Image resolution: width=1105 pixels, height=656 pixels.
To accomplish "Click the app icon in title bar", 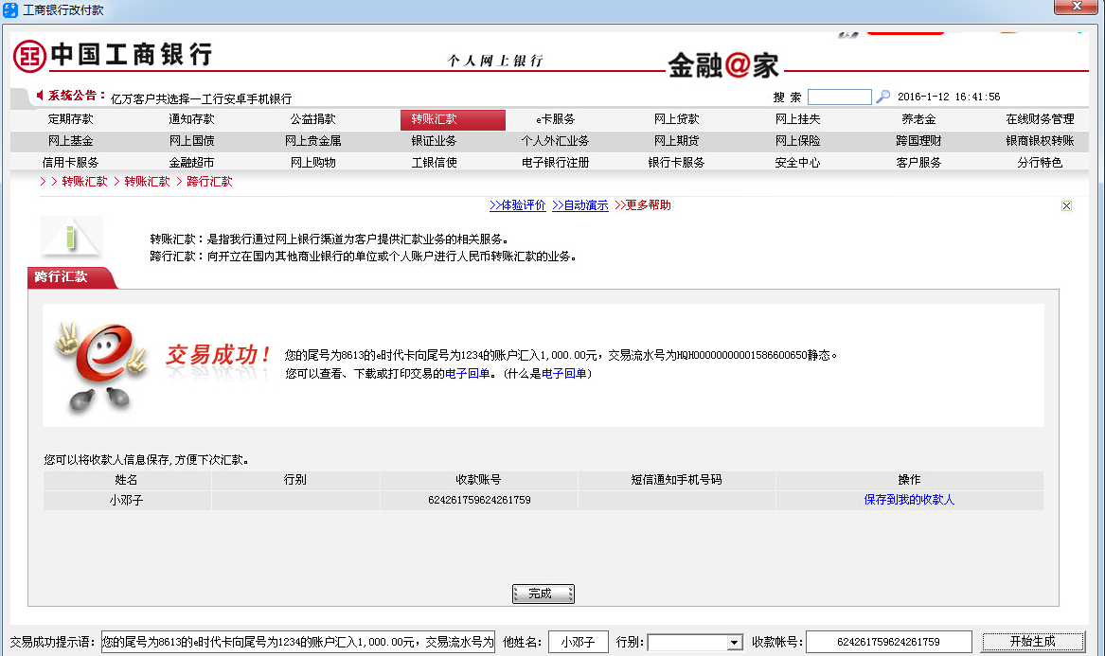I will (9, 9).
